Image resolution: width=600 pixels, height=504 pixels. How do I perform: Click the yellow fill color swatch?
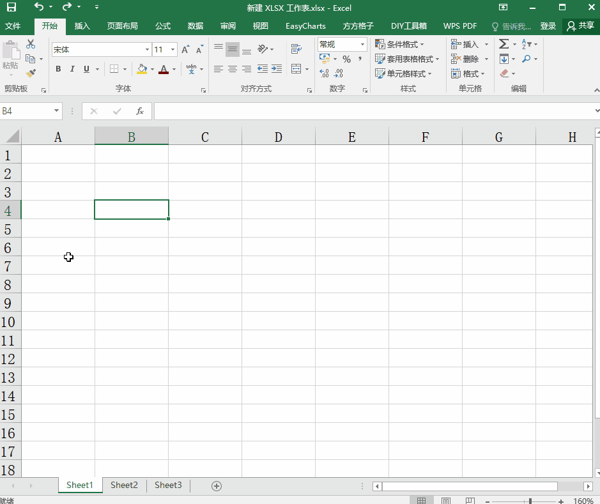(142, 69)
